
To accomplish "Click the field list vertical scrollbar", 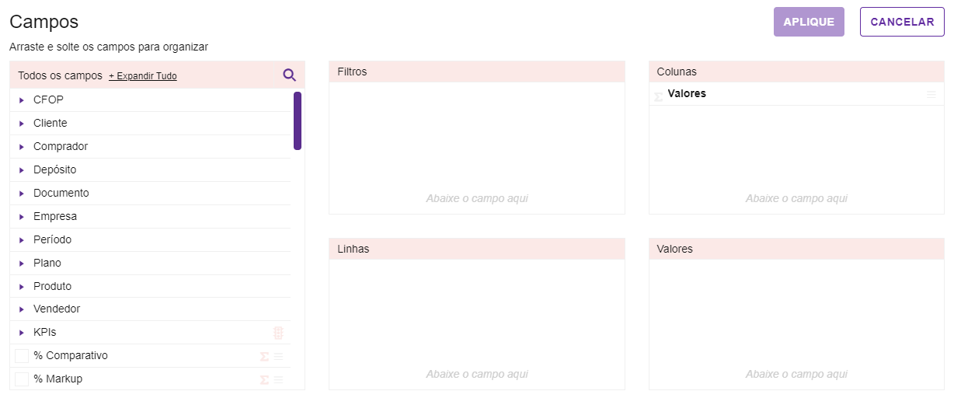I will tap(298, 120).
